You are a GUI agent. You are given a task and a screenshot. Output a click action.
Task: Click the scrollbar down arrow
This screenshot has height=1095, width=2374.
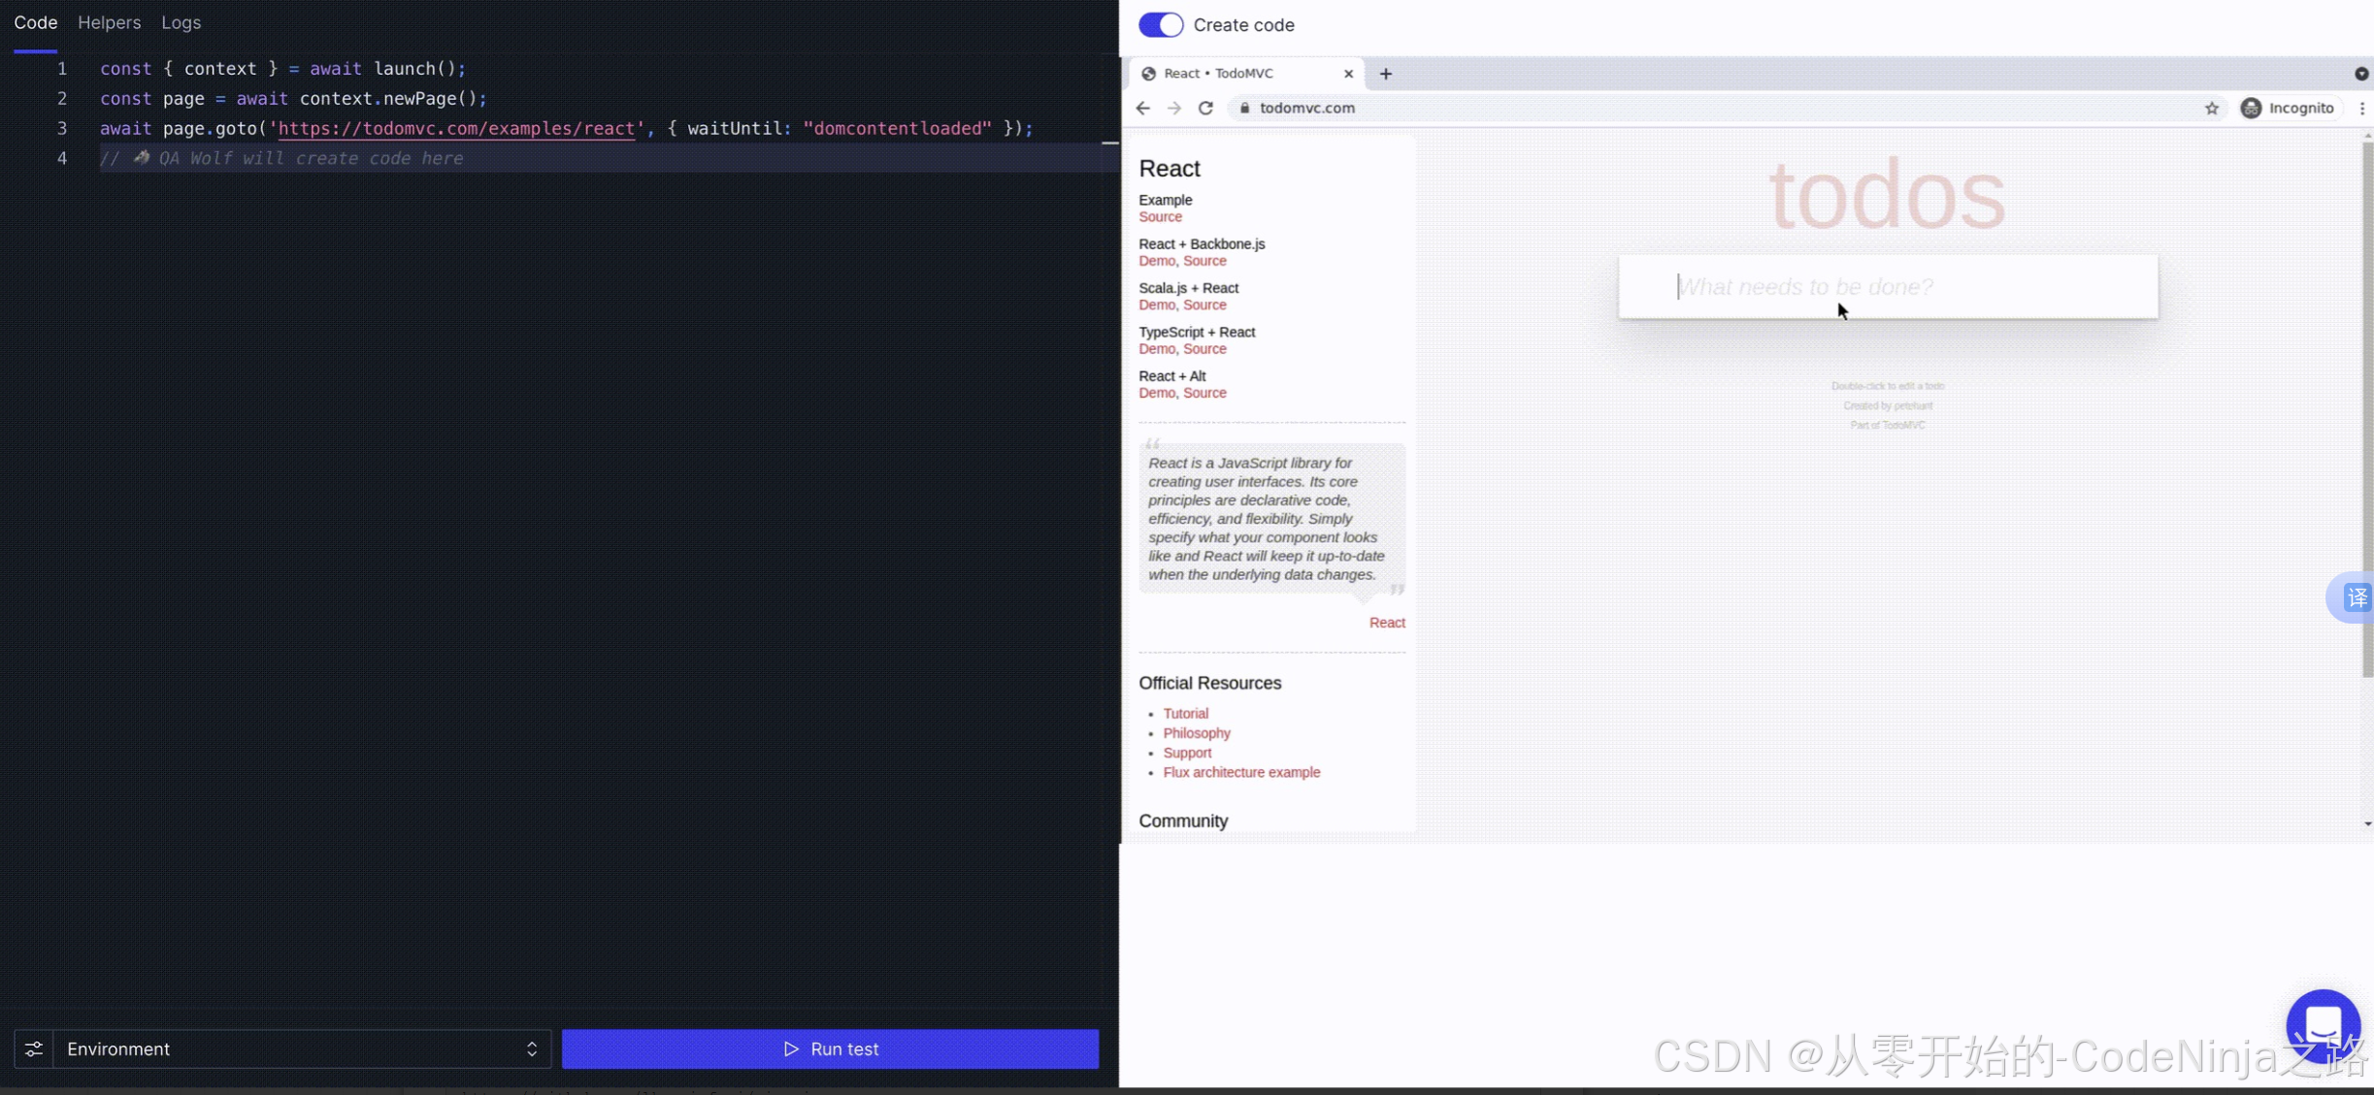pyautogui.click(x=2367, y=824)
